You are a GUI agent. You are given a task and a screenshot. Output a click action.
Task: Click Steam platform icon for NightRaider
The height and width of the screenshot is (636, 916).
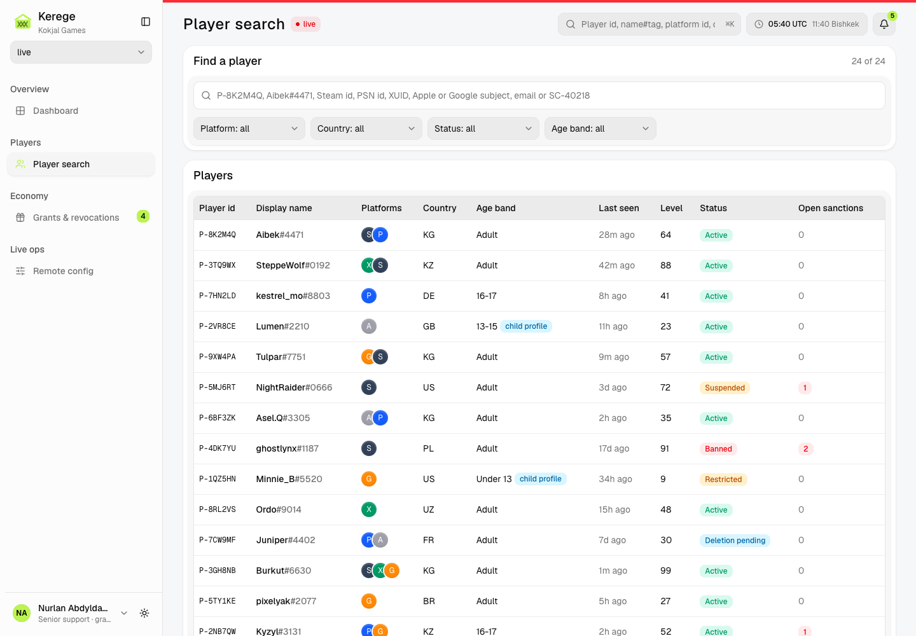[369, 387]
